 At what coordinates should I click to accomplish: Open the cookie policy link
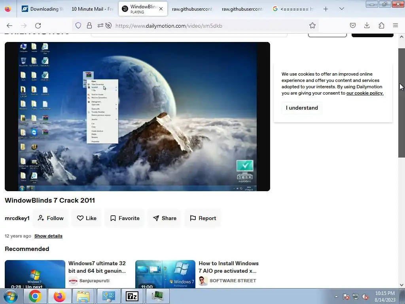coord(365,93)
